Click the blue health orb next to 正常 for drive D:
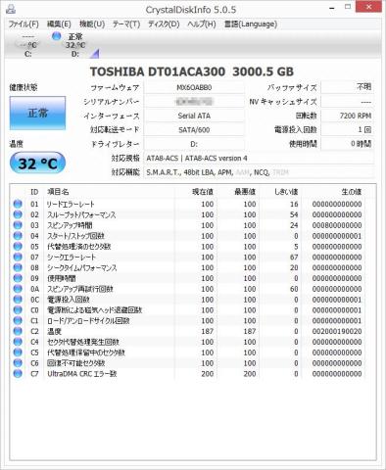The image size is (386, 470). pyautogui.click(x=57, y=36)
